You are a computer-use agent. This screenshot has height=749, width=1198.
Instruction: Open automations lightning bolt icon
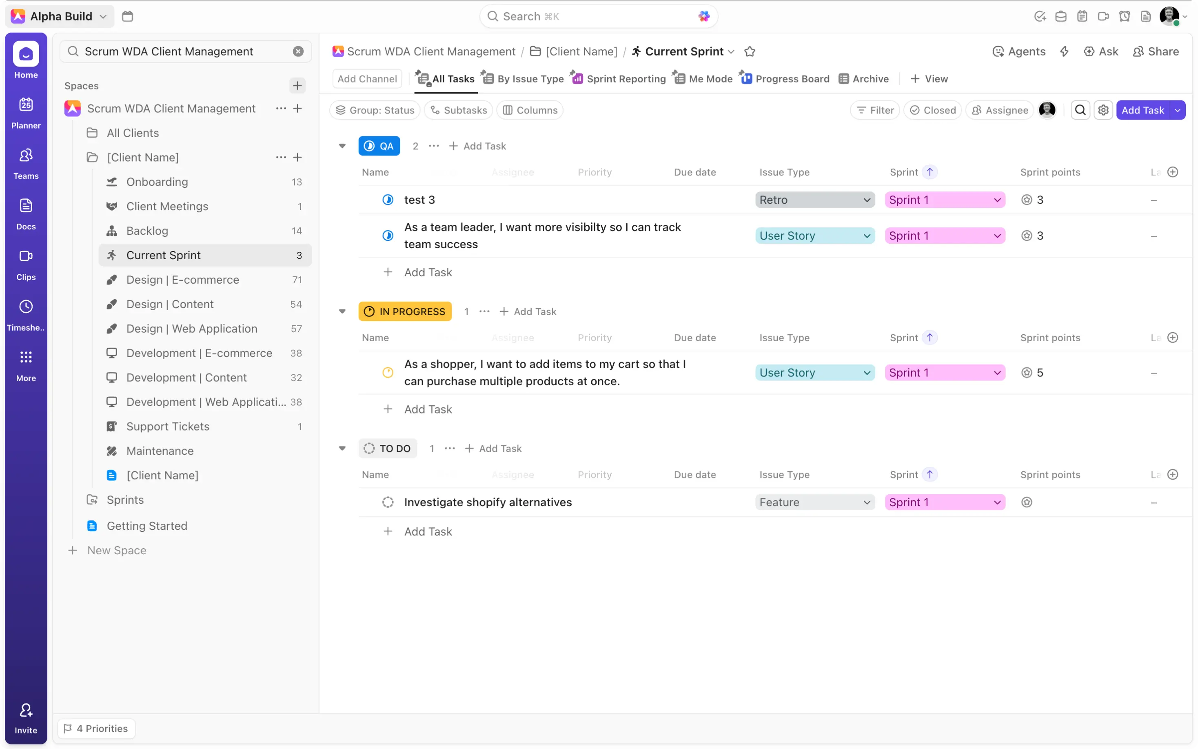pyautogui.click(x=1064, y=51)
